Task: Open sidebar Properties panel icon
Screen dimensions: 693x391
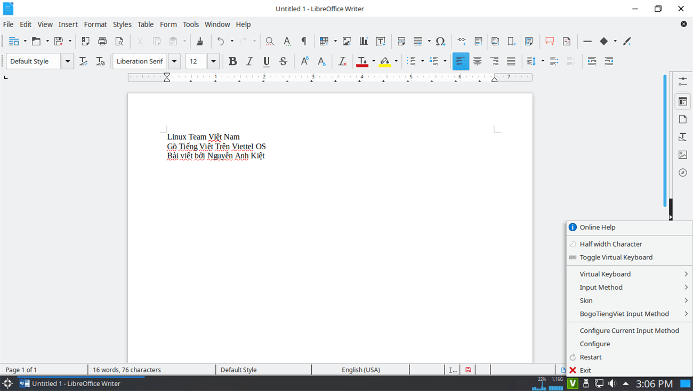Action: coord(682,101)
